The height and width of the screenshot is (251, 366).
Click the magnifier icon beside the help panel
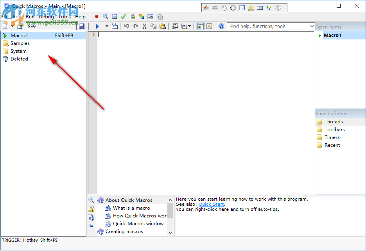(91, 200)
